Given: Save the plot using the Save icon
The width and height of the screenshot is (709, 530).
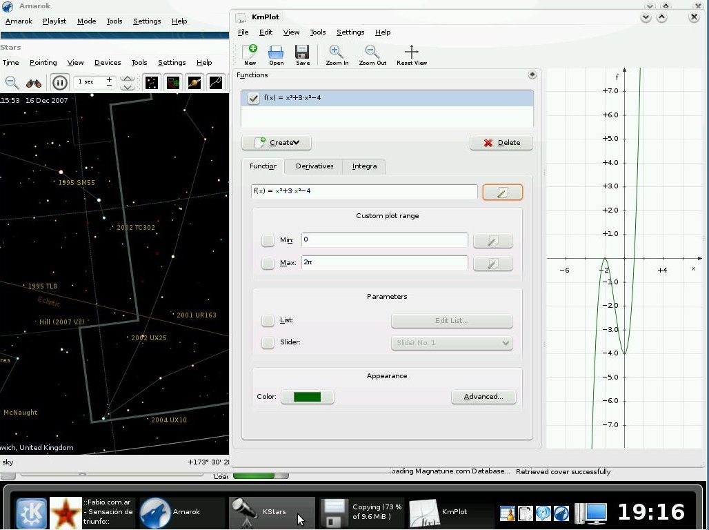Looking at the screenshot, I should pos(303,55).
